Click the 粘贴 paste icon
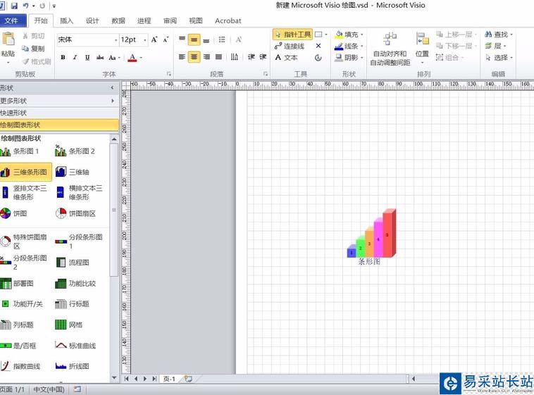This screenshot has height=395, width=534. tap(8, 39)
